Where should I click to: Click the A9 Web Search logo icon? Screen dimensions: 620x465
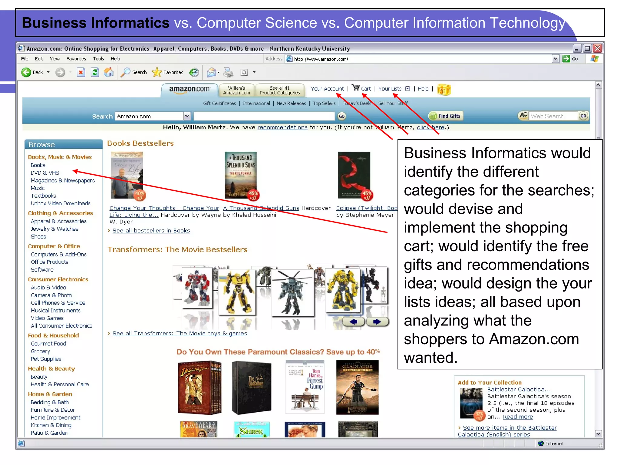click(523, 115)
